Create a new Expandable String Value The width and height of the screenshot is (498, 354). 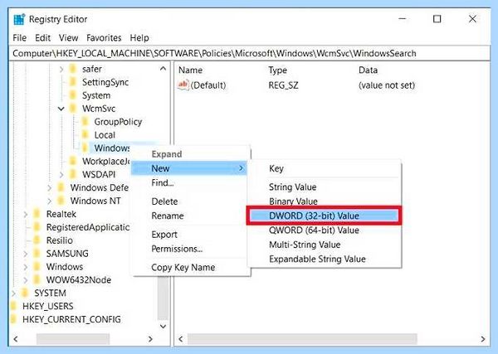tap(325, 259)
